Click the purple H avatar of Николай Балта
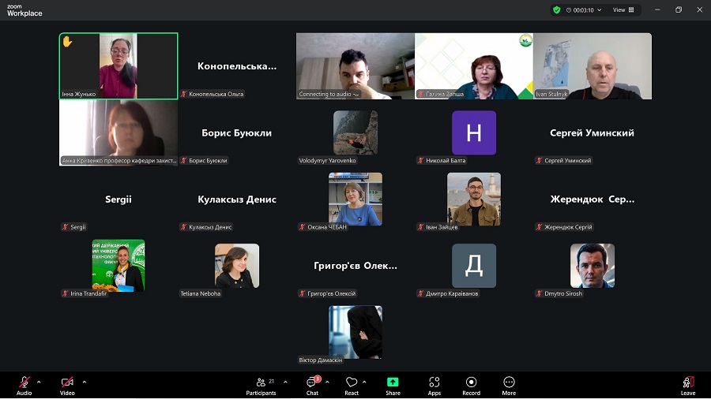711x399 pixels. click(474, 132)
